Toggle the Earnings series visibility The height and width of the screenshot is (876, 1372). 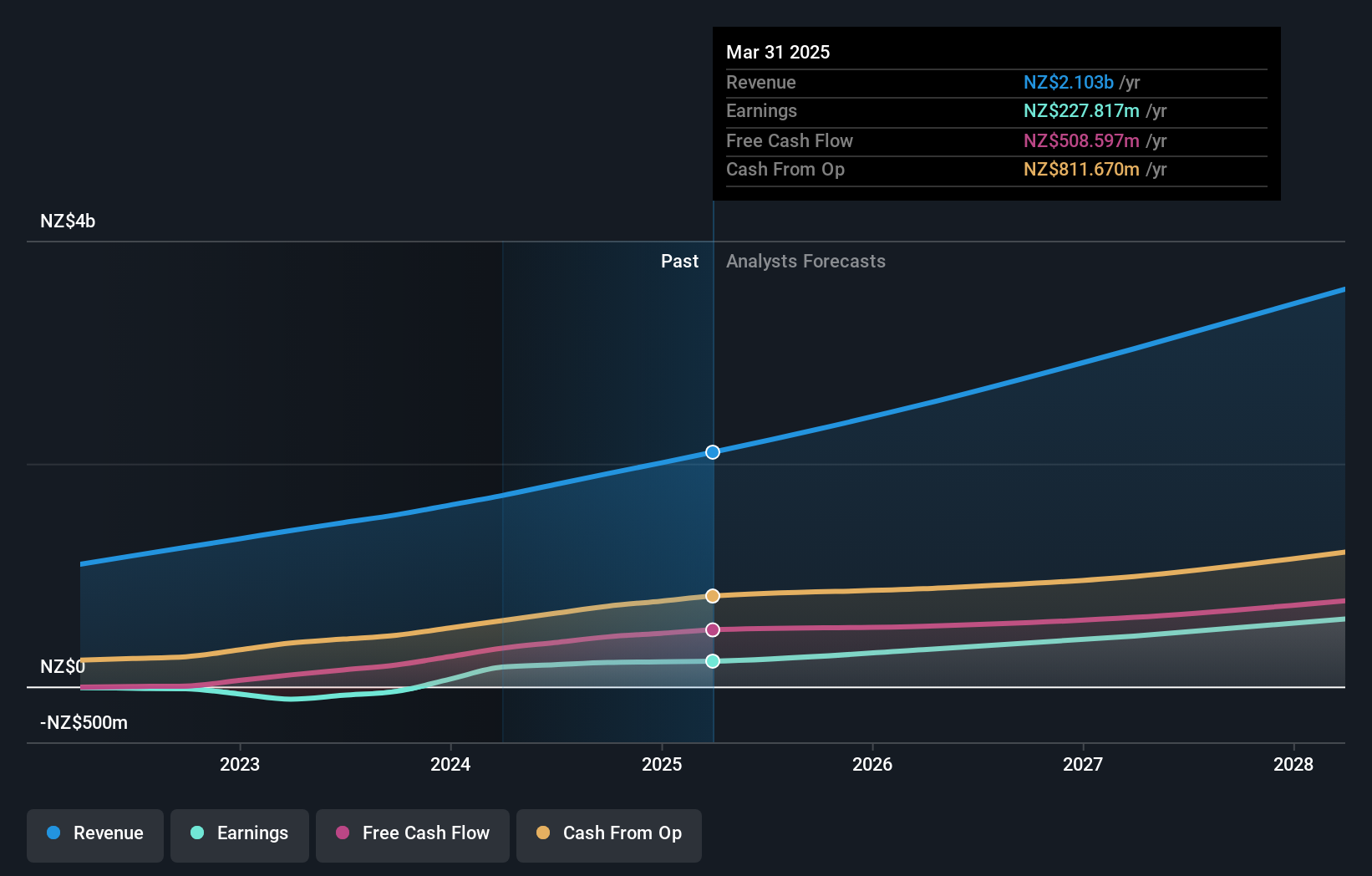[x=239, y=833]
